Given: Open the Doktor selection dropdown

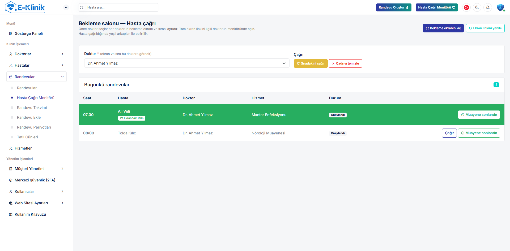Looking at the screenshot, I should pos(186,63).
